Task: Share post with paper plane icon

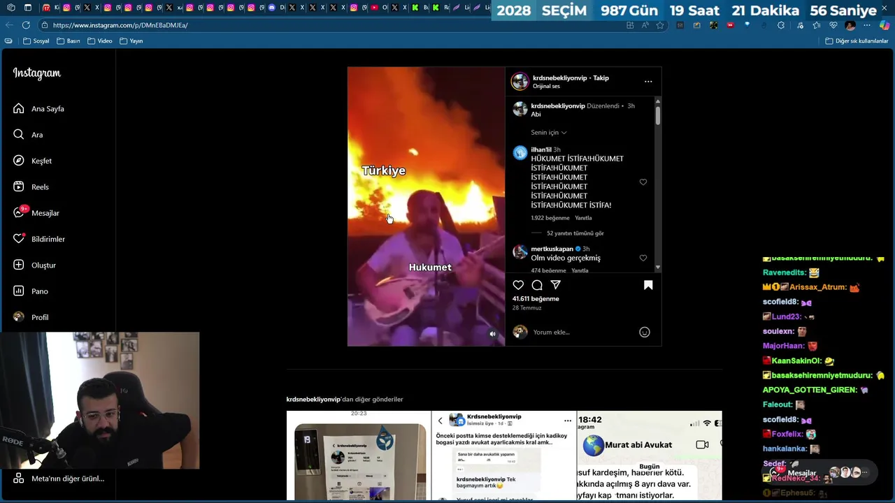Action: [x=556, y=285]
